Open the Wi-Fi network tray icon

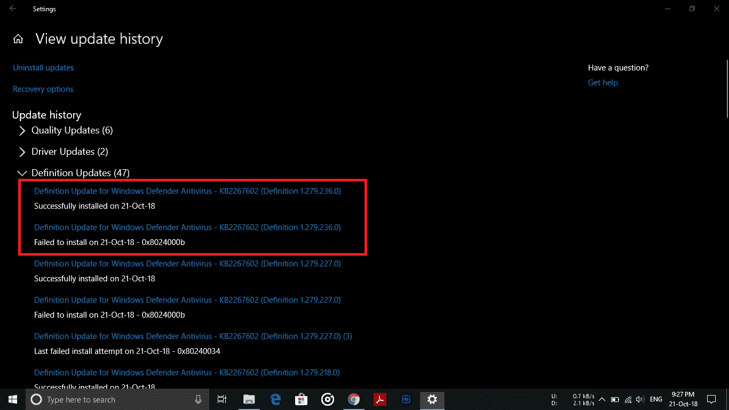(x=628, y=399)
